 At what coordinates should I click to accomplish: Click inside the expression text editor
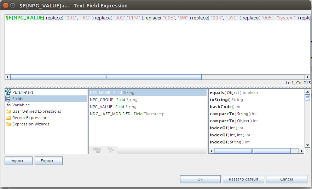[156, 46]
